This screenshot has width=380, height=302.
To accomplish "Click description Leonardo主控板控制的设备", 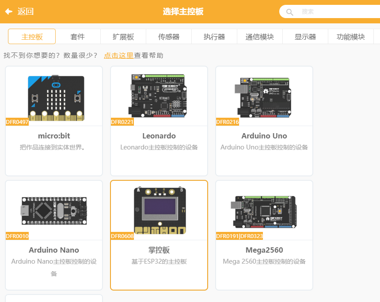I will (159, 147).
